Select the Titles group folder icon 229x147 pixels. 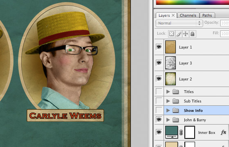[175, 91]
